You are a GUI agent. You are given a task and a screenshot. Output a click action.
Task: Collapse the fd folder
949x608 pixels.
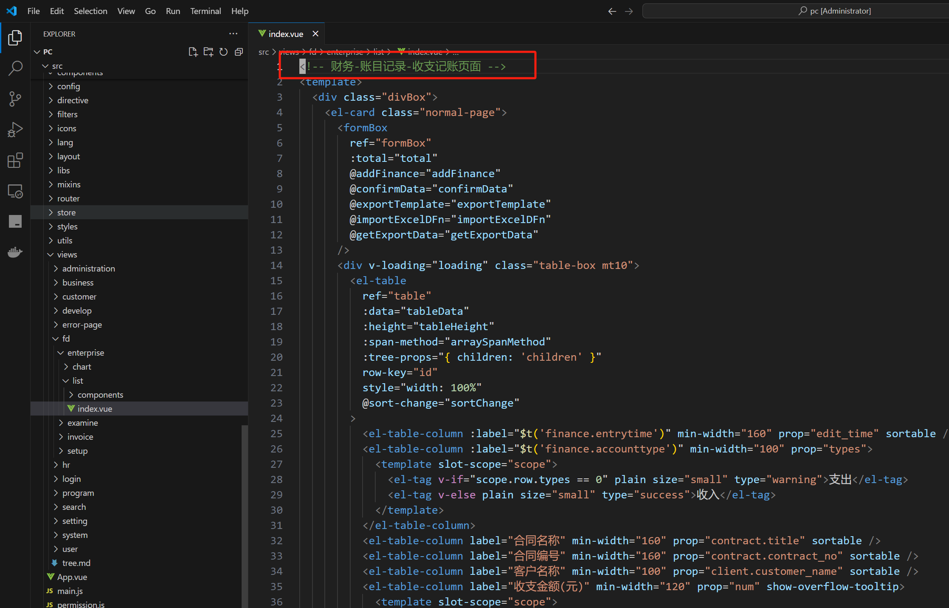[139, 339]
